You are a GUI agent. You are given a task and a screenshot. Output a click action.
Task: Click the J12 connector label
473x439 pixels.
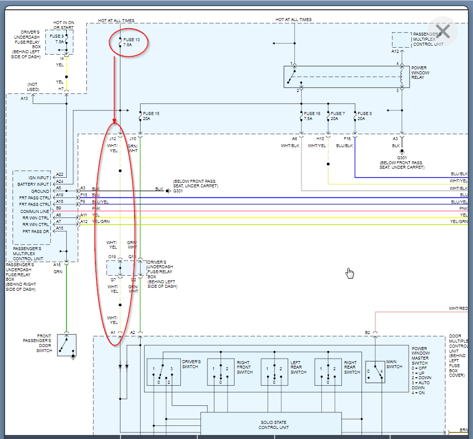[112, 139]
